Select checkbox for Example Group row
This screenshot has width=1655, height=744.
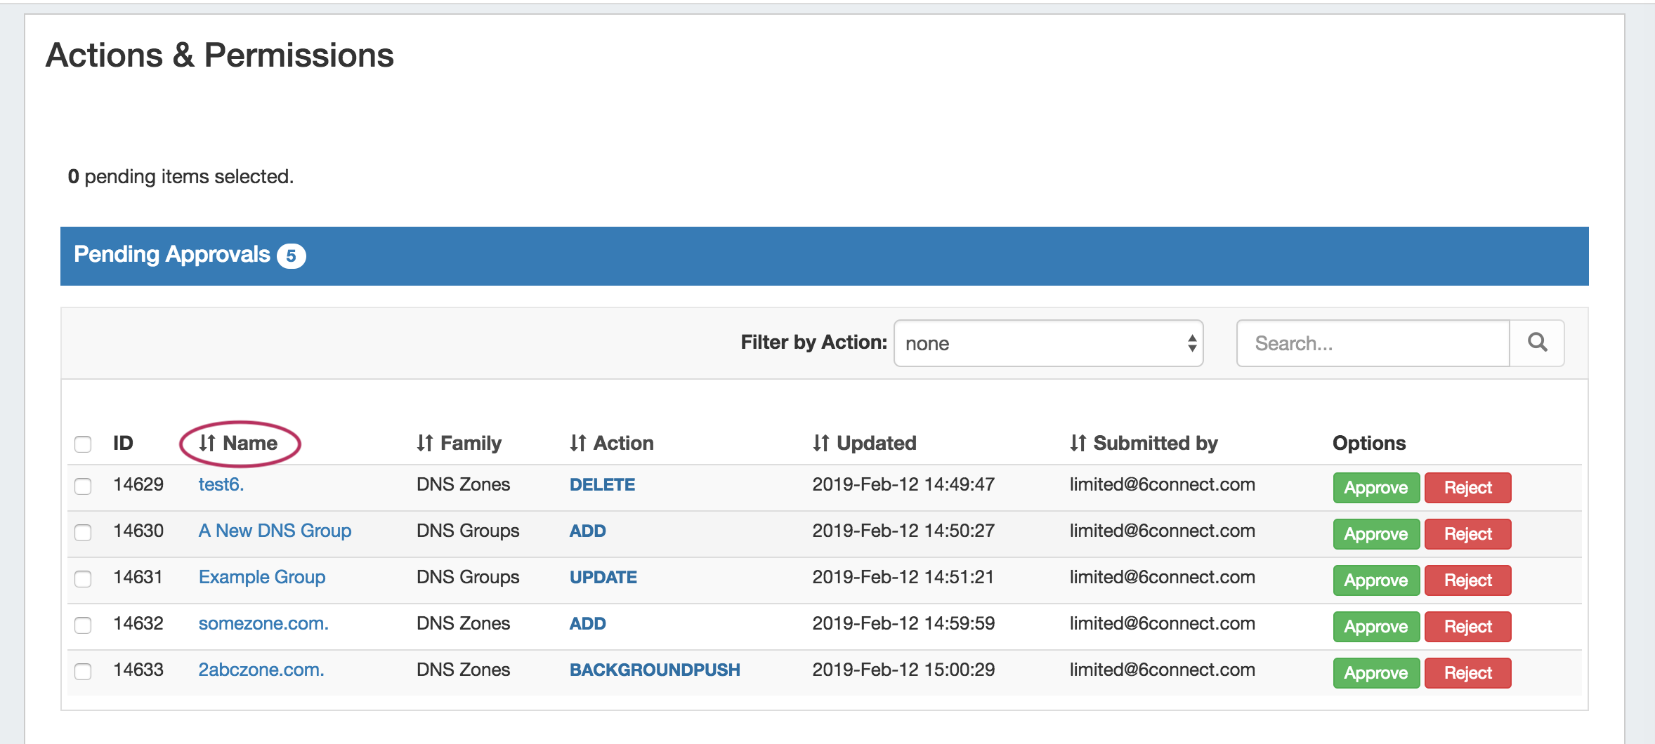coord(83,578)
